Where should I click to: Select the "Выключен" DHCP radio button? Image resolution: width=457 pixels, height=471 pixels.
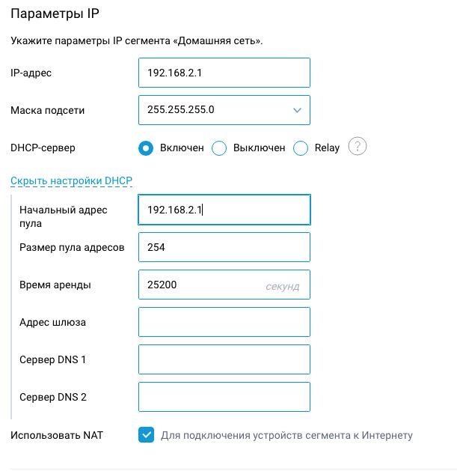click(x=219, y=148)
